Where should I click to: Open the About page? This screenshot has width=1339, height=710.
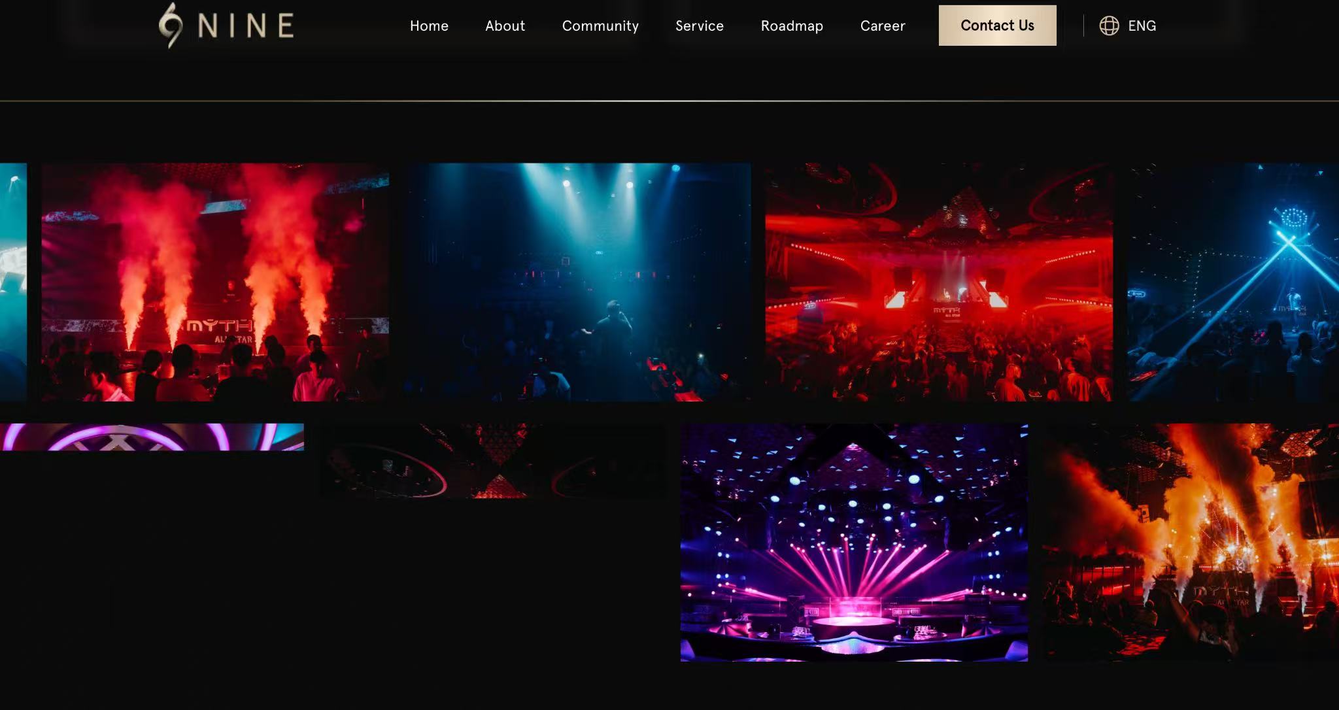505,25
